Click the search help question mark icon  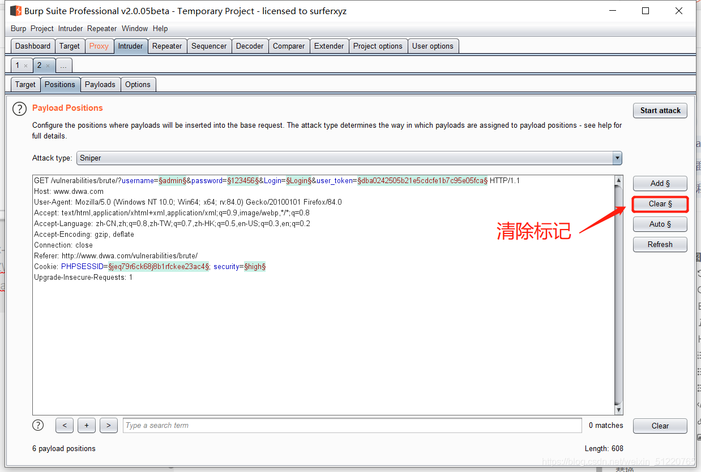coord(38,425)
